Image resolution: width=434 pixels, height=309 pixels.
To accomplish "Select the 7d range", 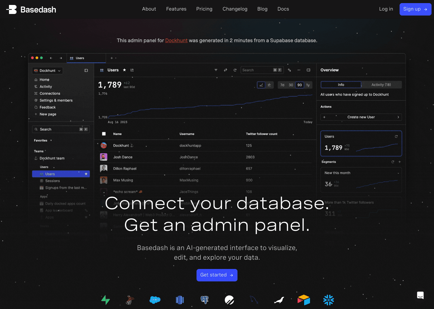I will (282, 85).
